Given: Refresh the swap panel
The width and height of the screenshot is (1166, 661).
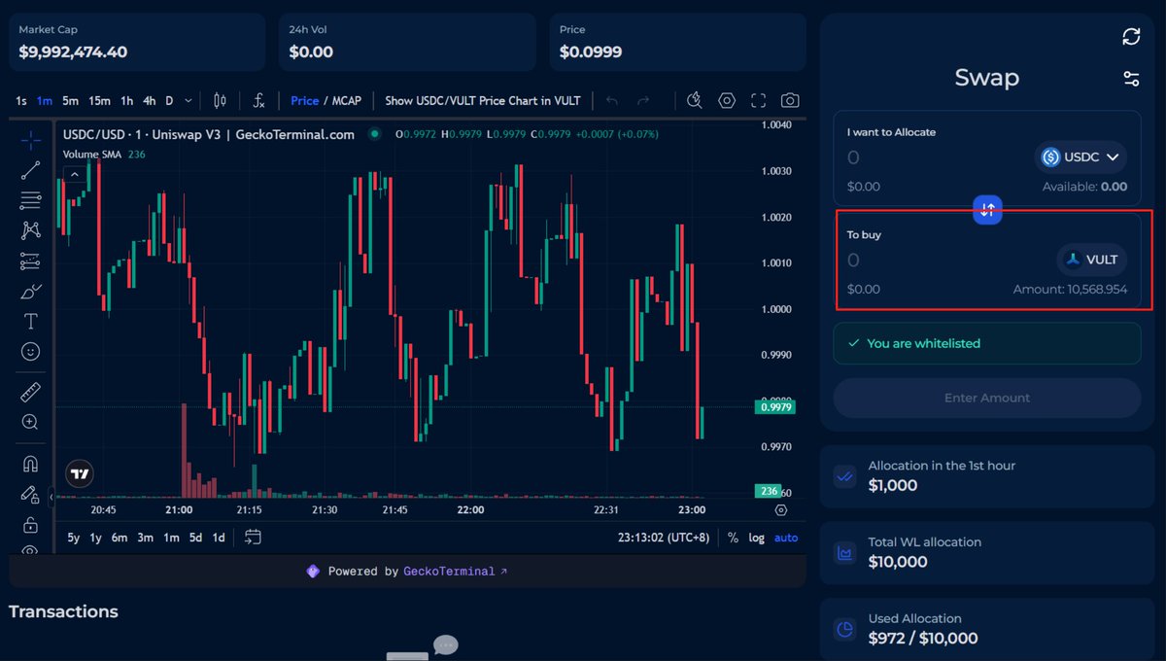Looking at the screenshot, I should click(x=1131, y=36).
